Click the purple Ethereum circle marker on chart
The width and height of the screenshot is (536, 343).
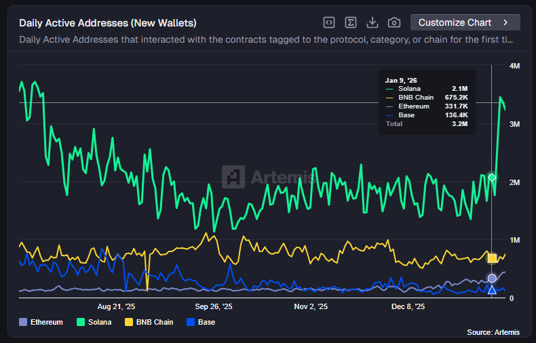tap(493, 278)
